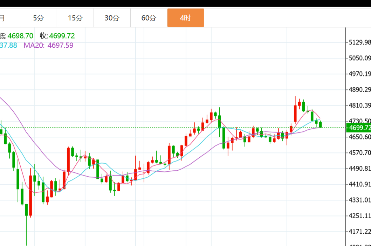Click the last green candle at chart's right edge
This screenshot has width=371, height=246.
[320, 124]
